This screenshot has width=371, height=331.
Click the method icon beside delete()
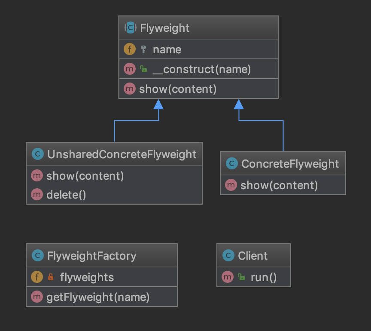click(x=37, y=195)
